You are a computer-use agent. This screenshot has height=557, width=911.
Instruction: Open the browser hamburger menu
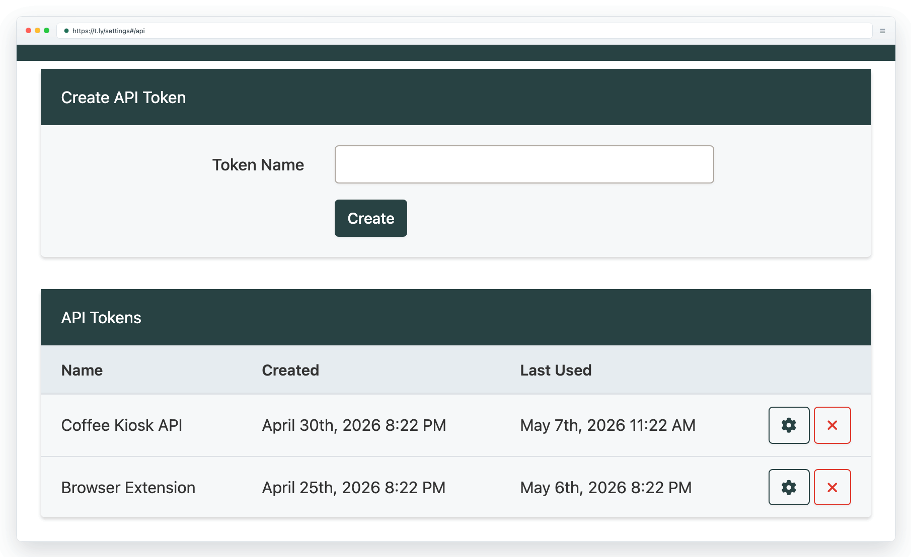pos(882,31)
